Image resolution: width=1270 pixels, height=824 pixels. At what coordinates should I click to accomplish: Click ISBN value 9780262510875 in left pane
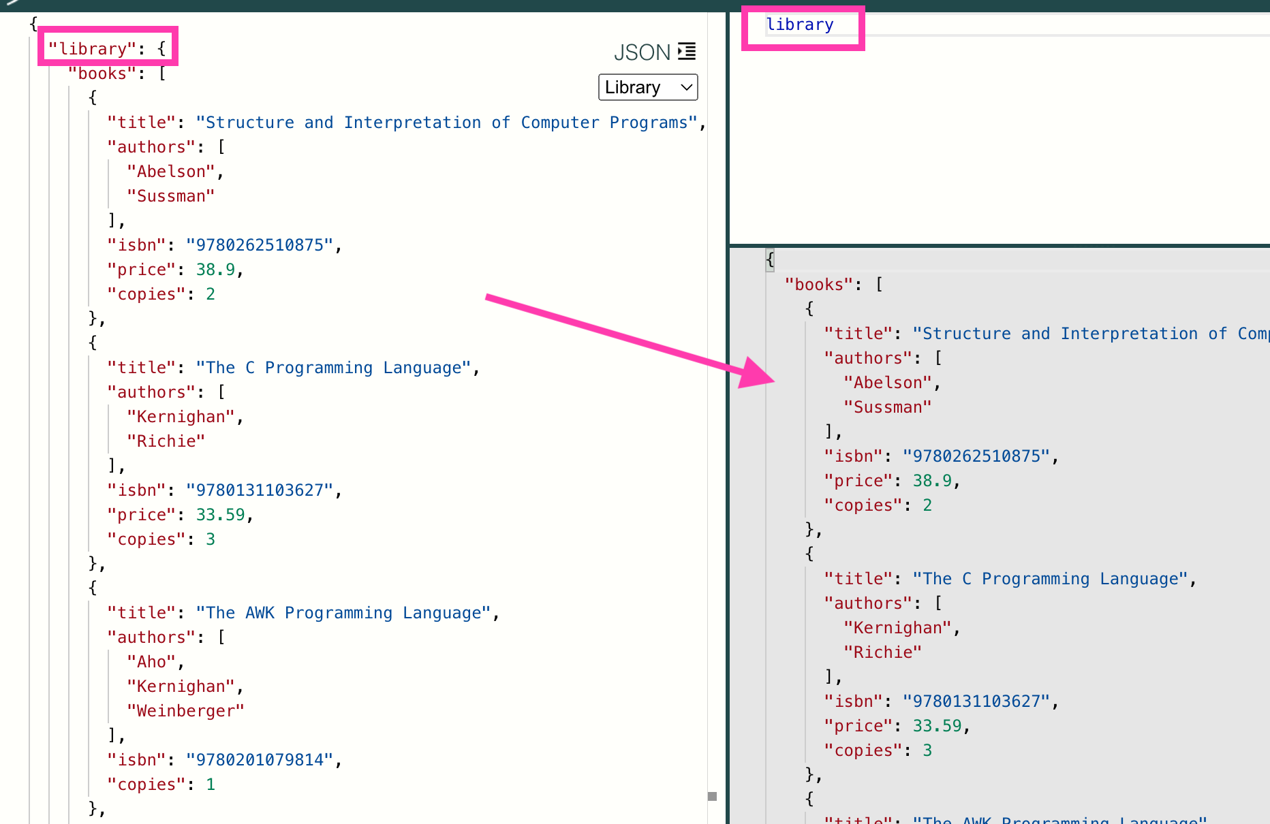pyautogui.click(x=260, y=245)
